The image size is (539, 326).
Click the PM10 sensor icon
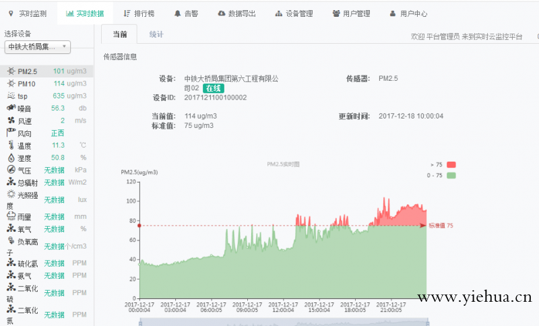11,83
